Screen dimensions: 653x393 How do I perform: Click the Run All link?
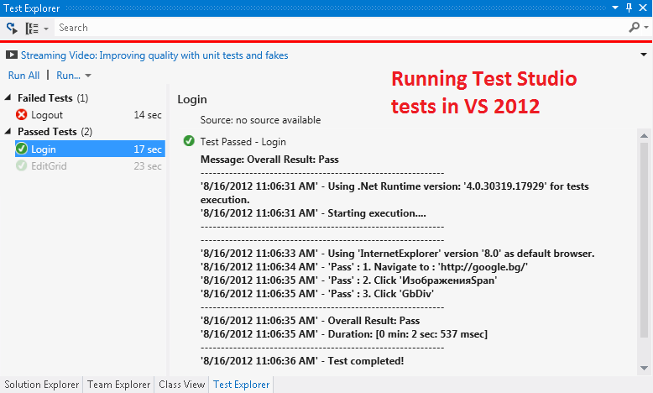click(24, 76)
